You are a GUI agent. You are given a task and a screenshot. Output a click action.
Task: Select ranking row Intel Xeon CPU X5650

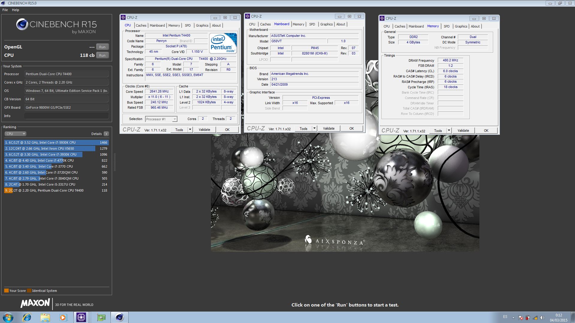pyautogui.click(x=56, y=148)
